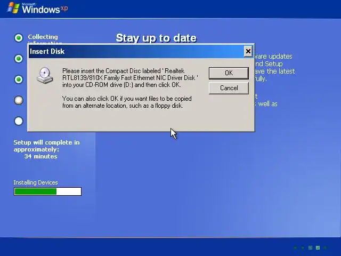This screenshot has width=341, height=256.
Task: Click the "Installing Devices" label
Action: tap(36, 182)
